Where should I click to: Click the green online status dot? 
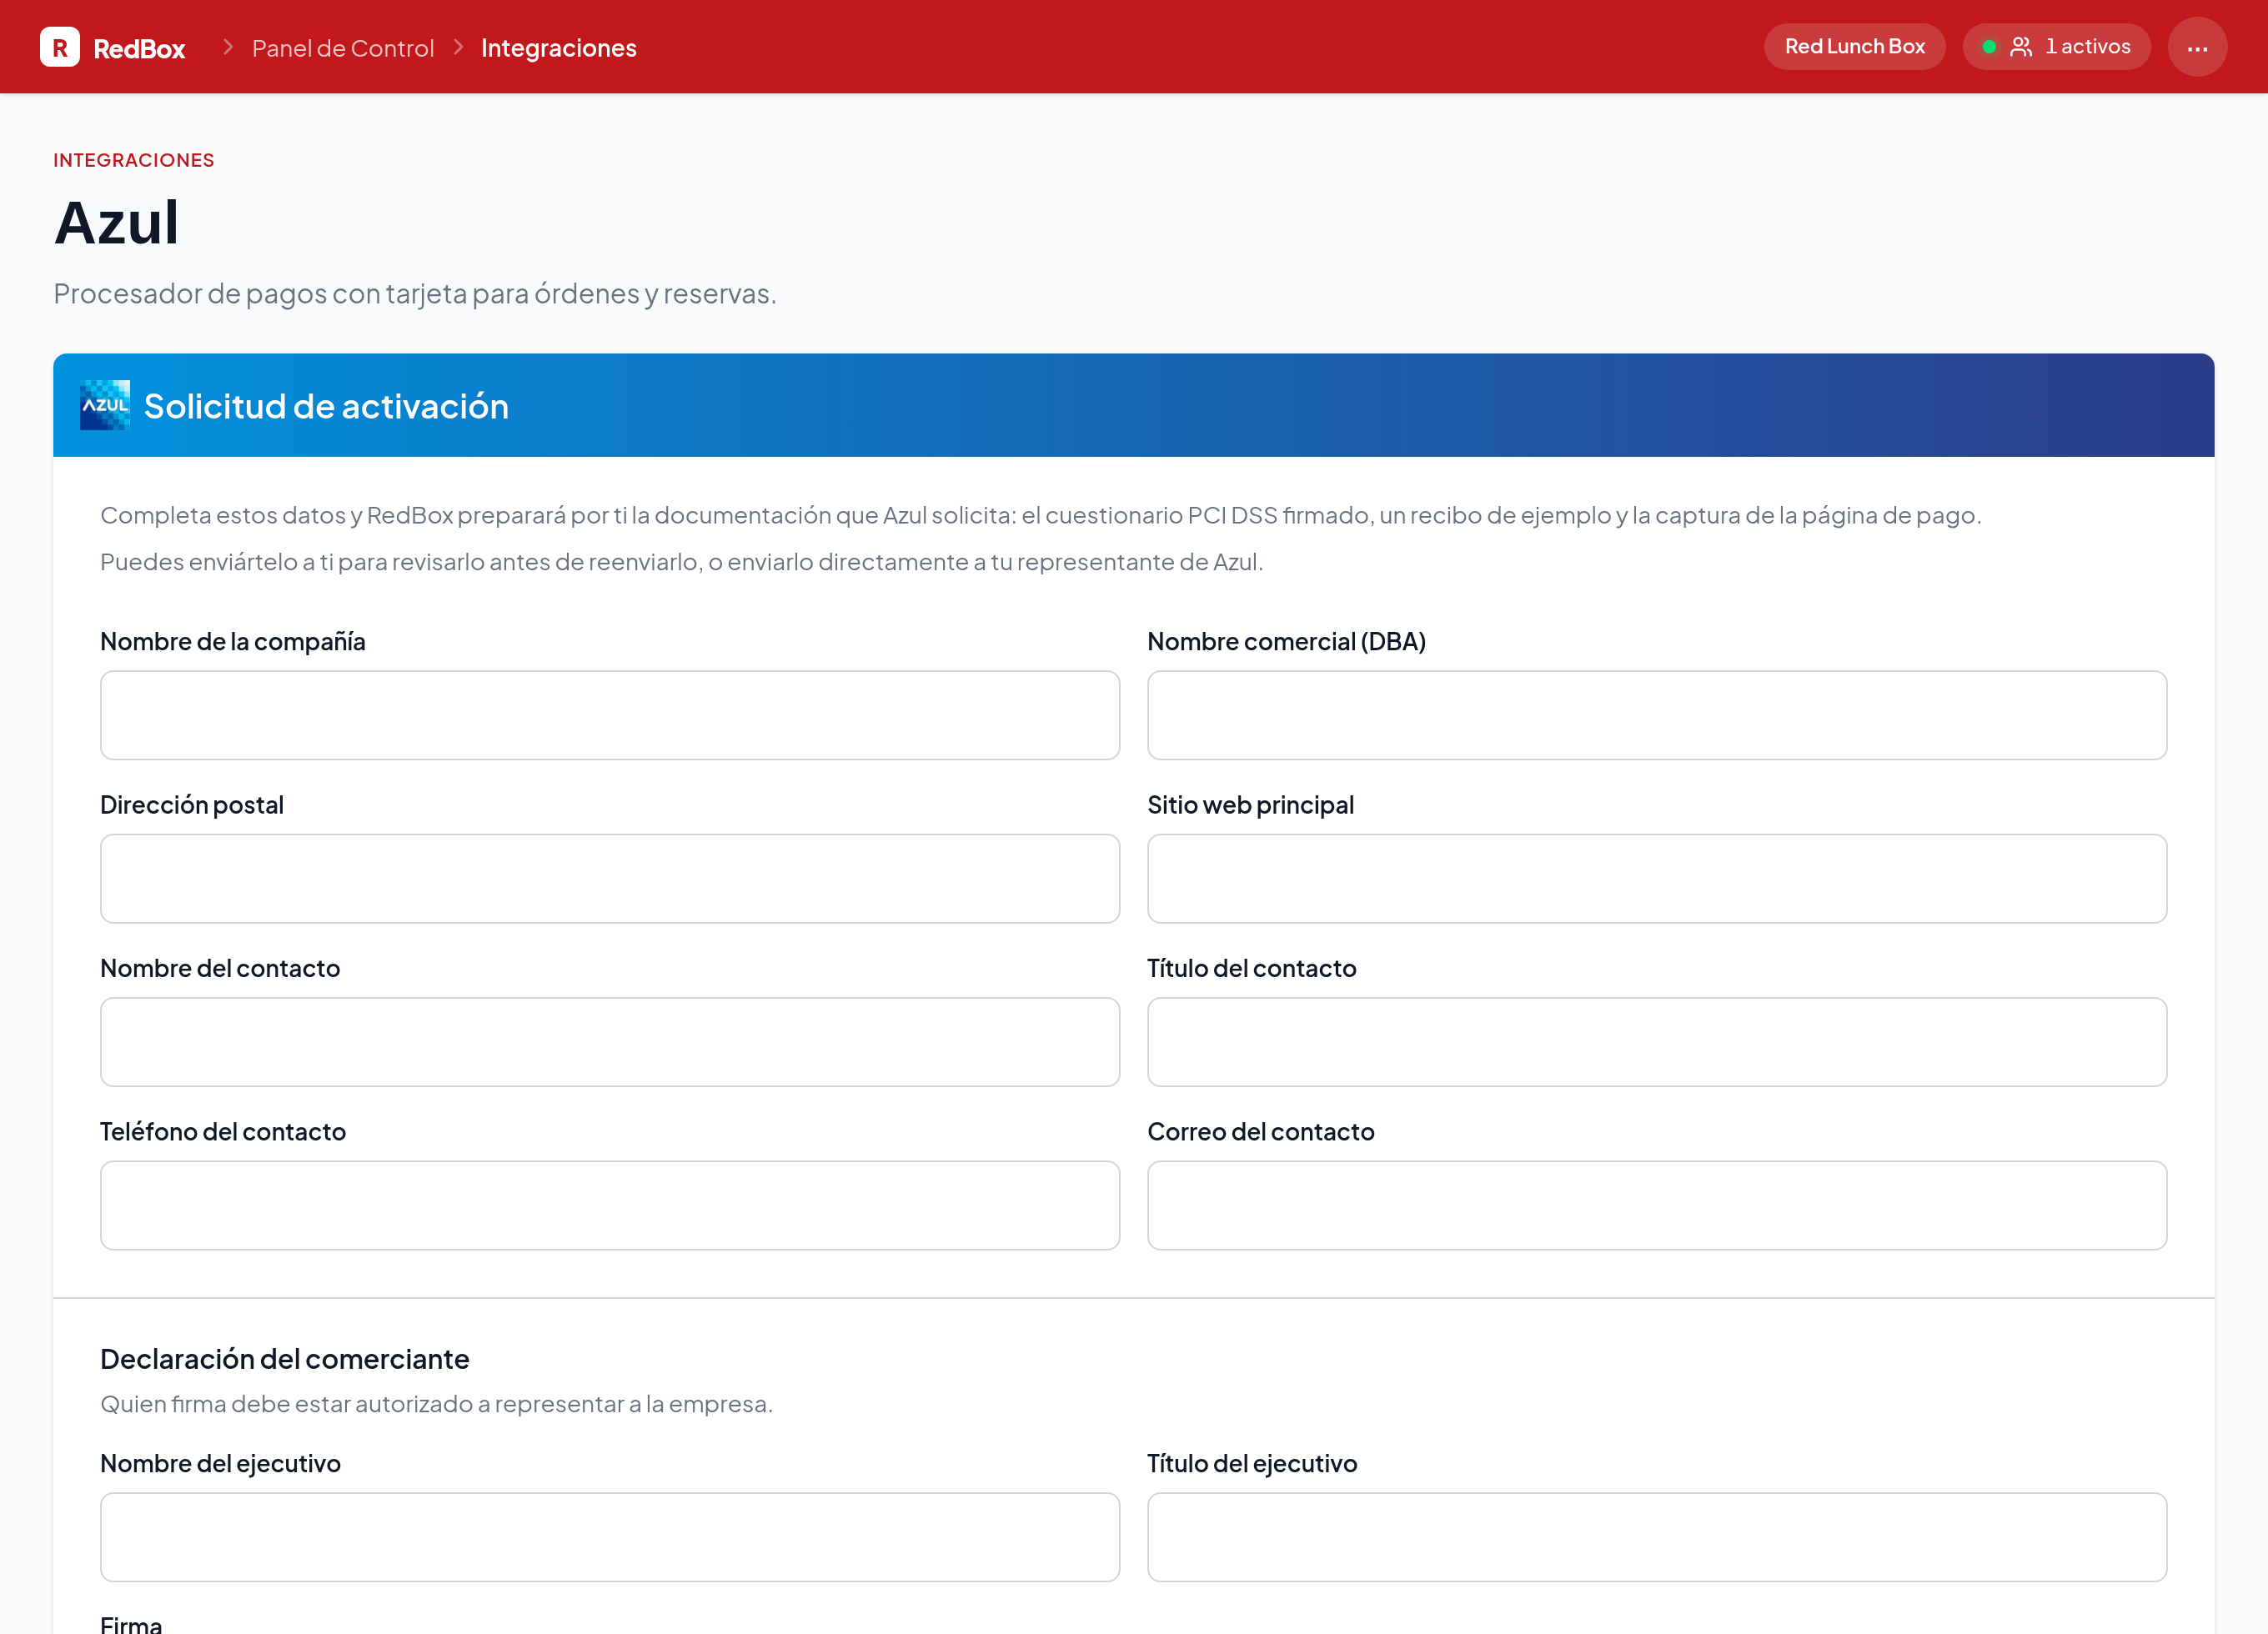(x=1989, y=47)
